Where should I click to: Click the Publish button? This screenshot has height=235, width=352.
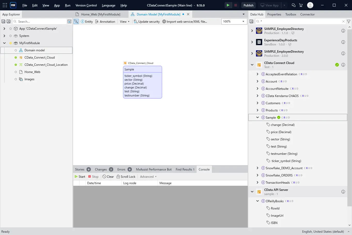point(249,5)
